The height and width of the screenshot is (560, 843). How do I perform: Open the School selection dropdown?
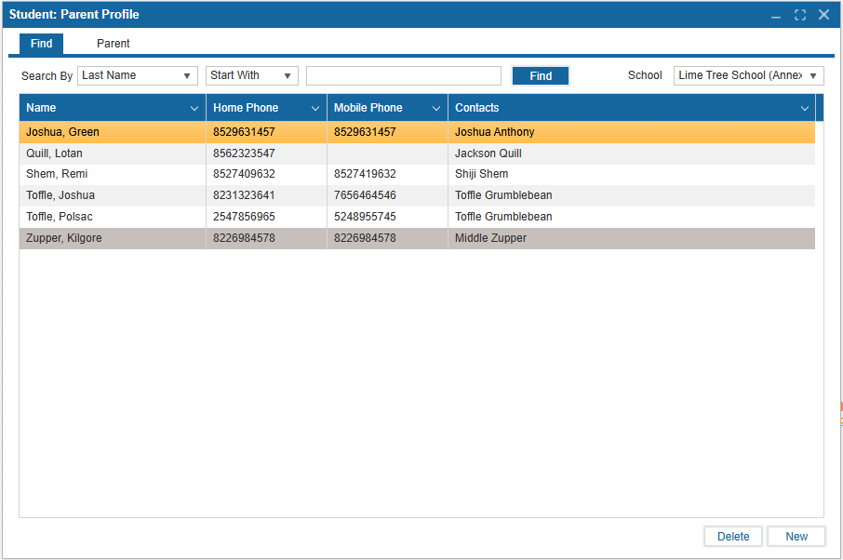coord(748,75)
